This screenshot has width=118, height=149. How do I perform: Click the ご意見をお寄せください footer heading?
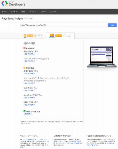point(63,136)
